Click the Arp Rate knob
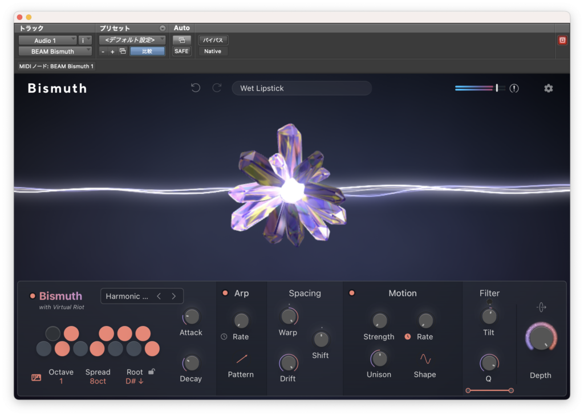Screen dimensions: 584x416 point(241,321)
